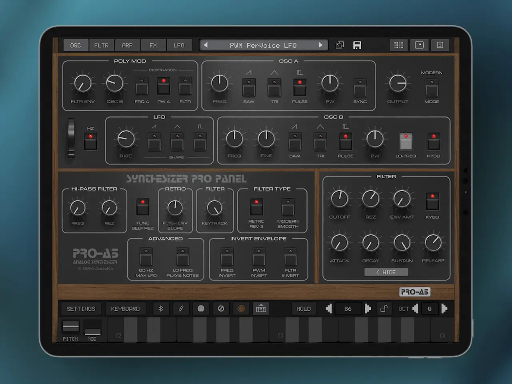
Task: Click the Poly Mod OSC B knob
Action: click(x=114, y=84)
